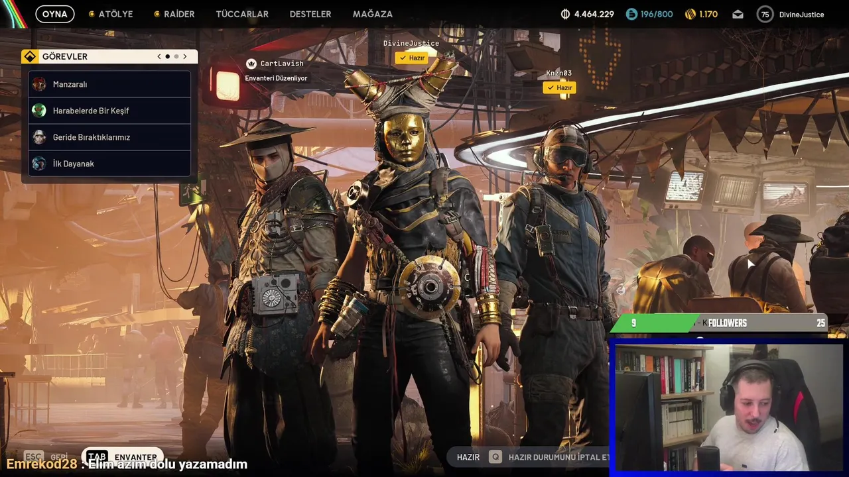Open the mailbox envelope icon
The image size is (849, 477).
coord(738,14)
